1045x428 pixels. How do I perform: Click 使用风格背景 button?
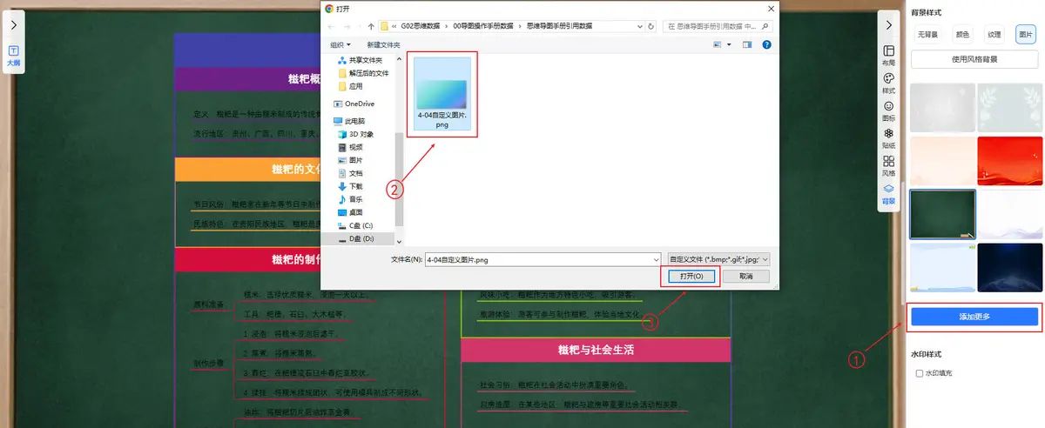[x=974, y=59]
